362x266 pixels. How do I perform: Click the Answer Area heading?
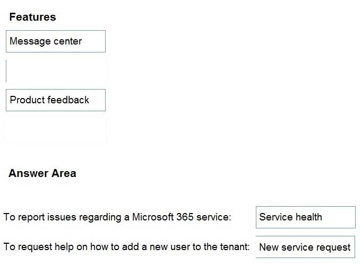[42, 173]
